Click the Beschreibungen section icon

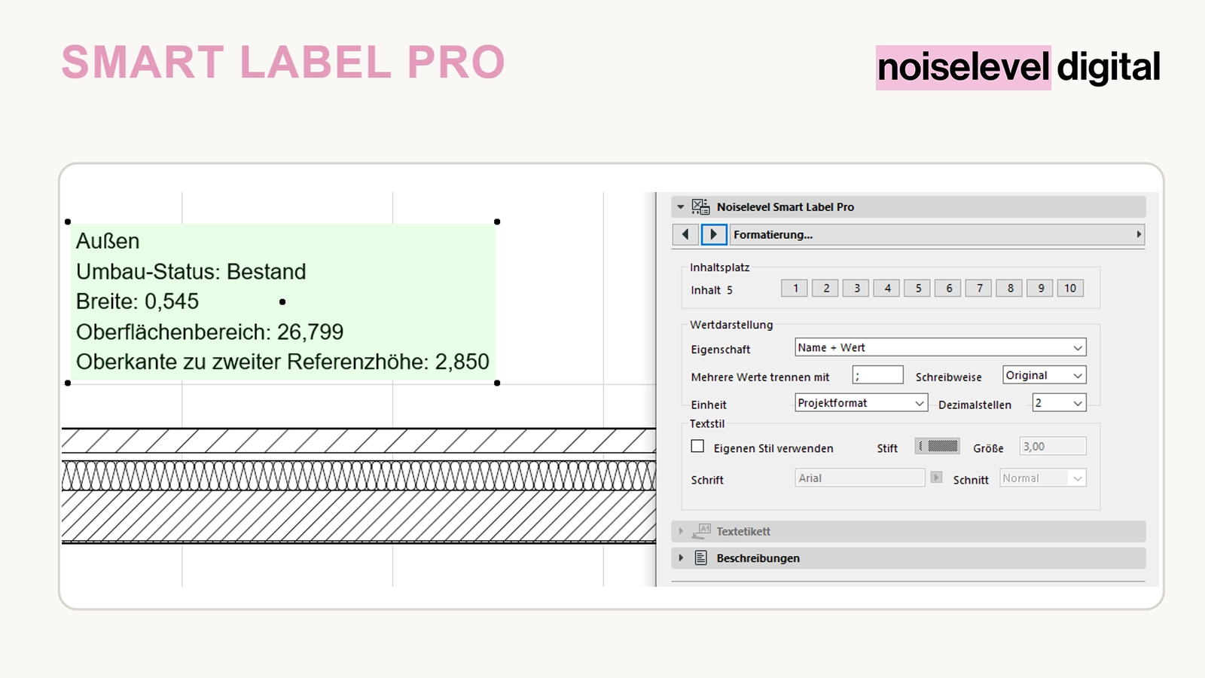click(701, 558)
